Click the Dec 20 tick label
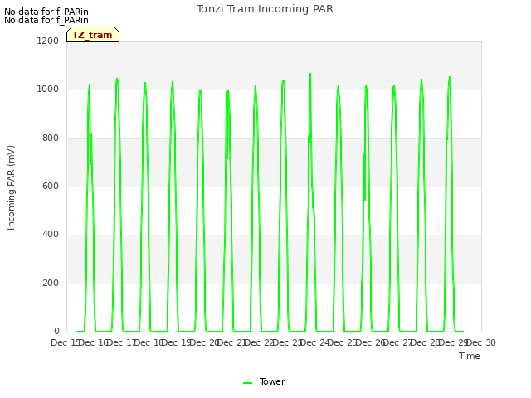 (204, 342)
